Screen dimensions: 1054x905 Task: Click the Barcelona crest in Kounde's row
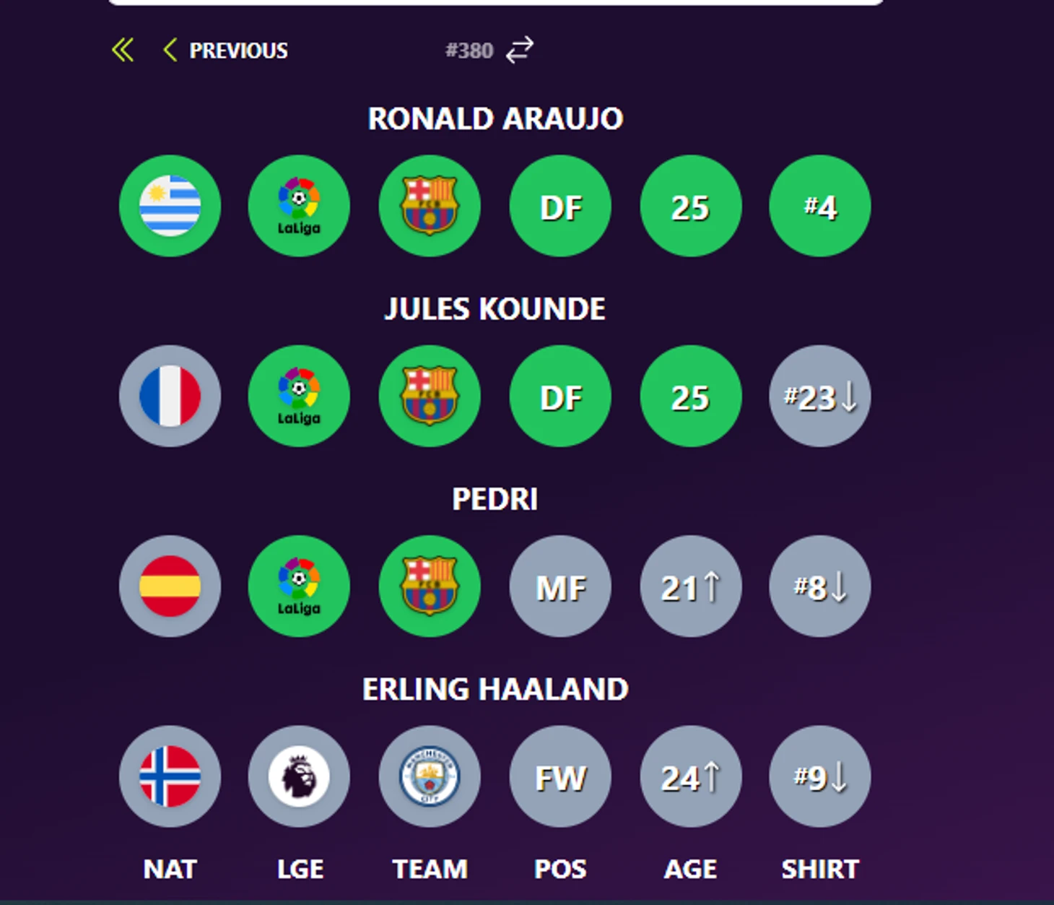click(430, 396)
